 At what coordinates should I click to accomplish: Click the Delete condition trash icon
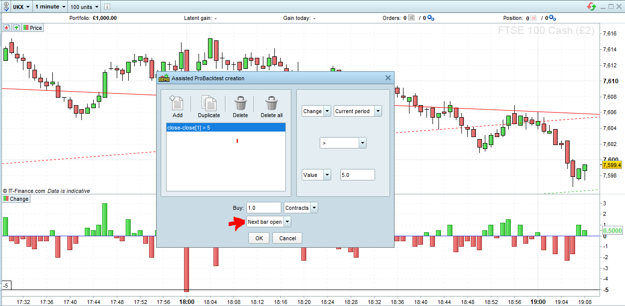240,103
